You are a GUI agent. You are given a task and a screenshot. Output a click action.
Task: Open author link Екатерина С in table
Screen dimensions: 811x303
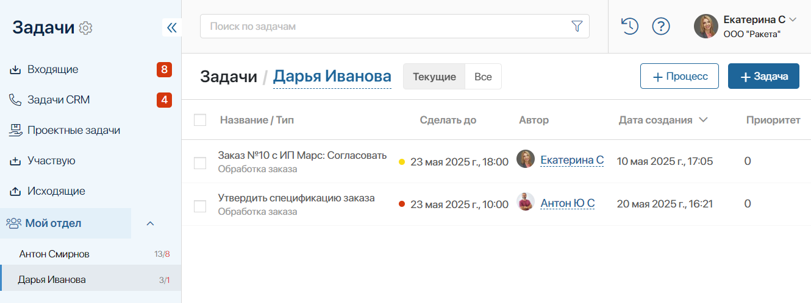[x=572, y=160]
